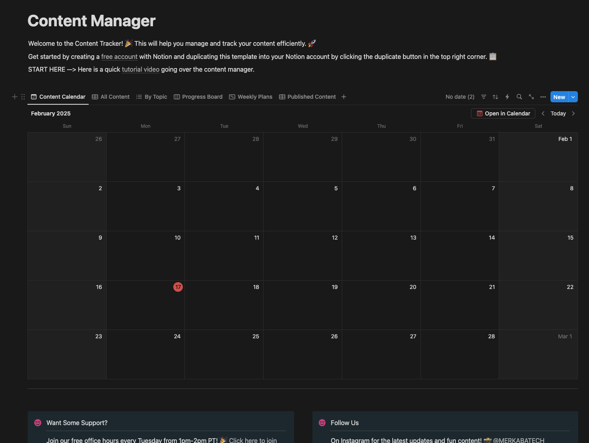The width and height of the screenshot is (589, 443).
Task: Open the No date (2) list
Action: [460, 97]
